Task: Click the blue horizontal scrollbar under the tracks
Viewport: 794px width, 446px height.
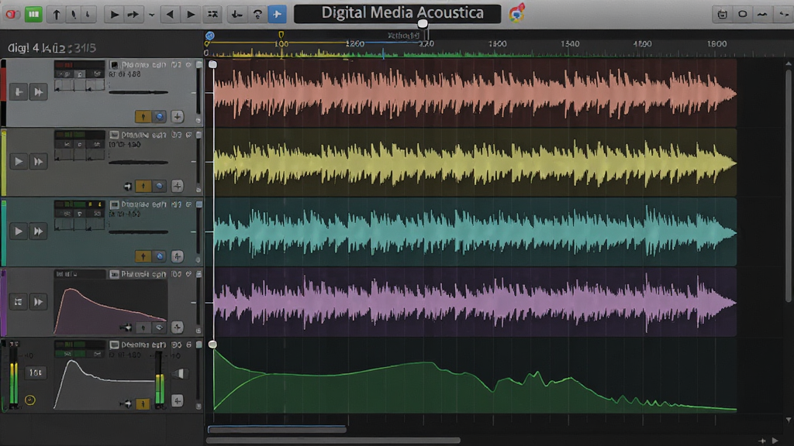Action: [x=277, y=430]
